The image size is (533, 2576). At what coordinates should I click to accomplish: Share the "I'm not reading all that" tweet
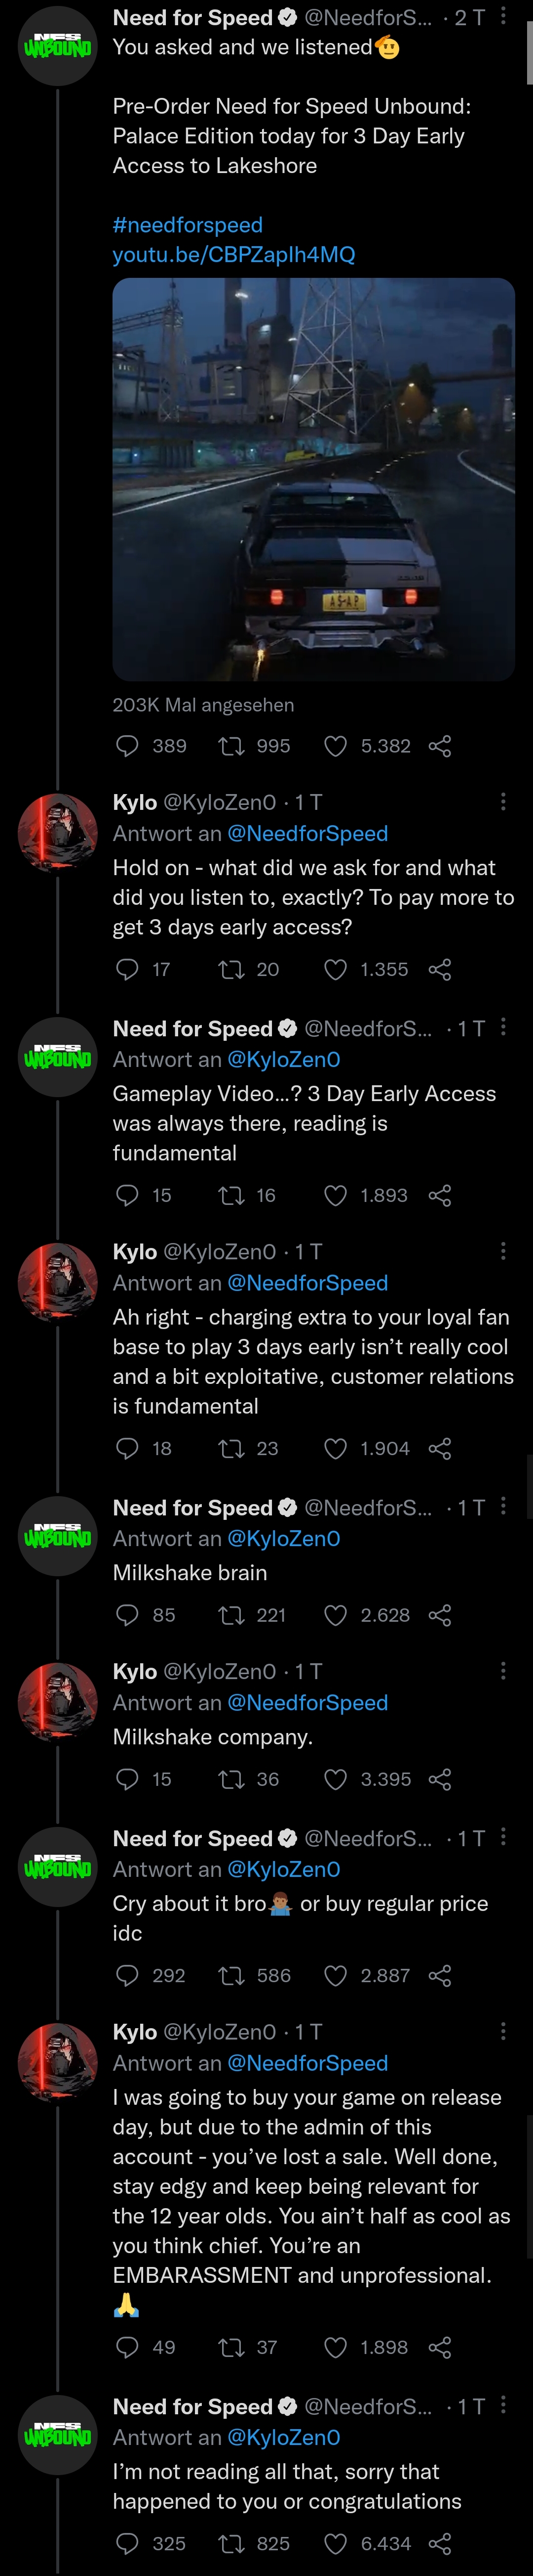[440, 2543]
